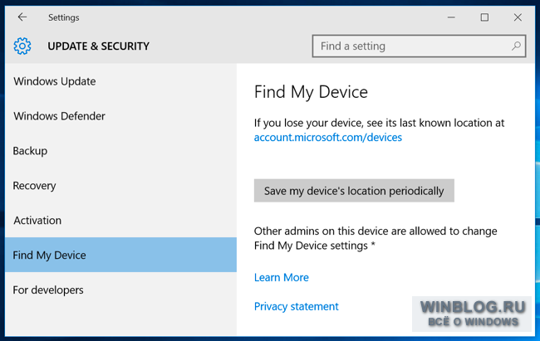Click Save my device's location periodically
The height and width of the screenshot is (341, 540).
354,191
